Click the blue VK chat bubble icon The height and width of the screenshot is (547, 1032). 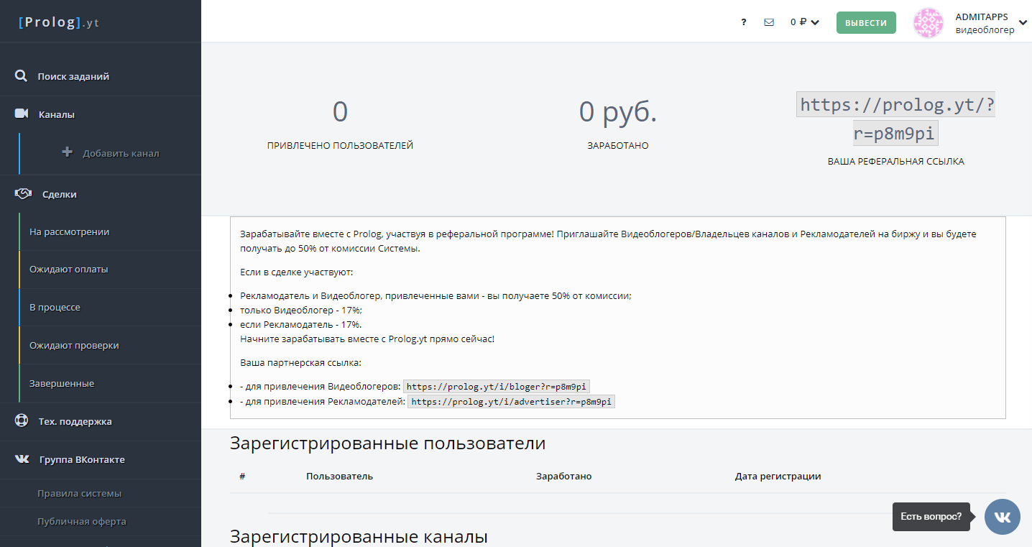click(1002, 517)
